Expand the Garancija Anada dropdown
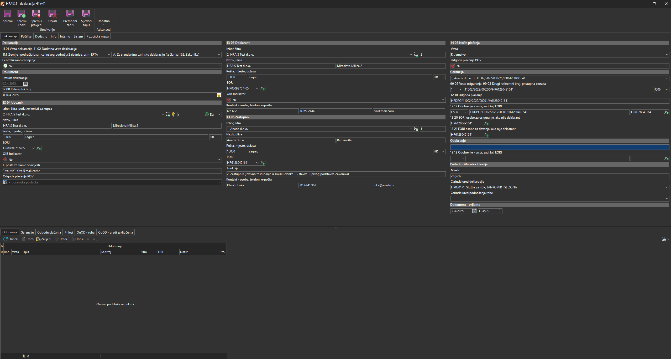This screenshot has height=359, width=671. coord(667,78)
